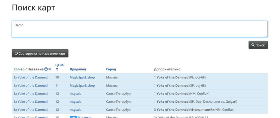Click the up arrow under Цена header

(57, 69)
